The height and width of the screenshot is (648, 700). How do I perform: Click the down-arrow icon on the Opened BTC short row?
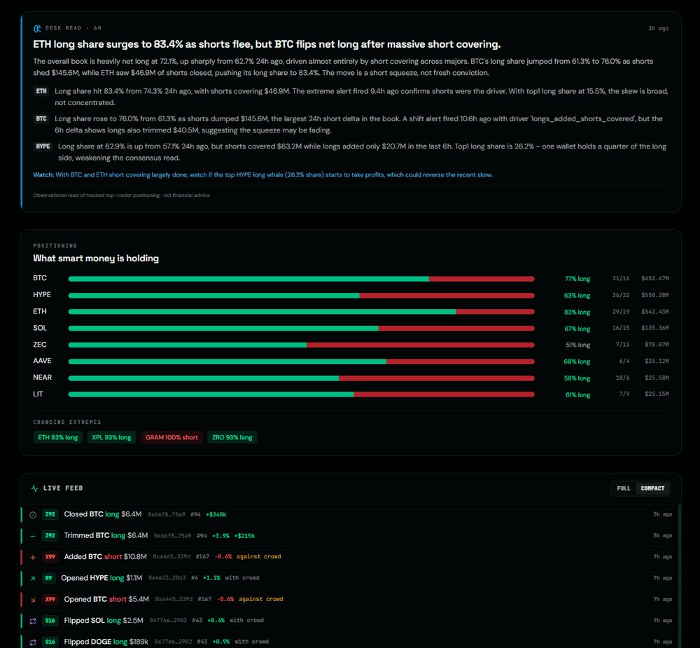click(x=33, y=600)
